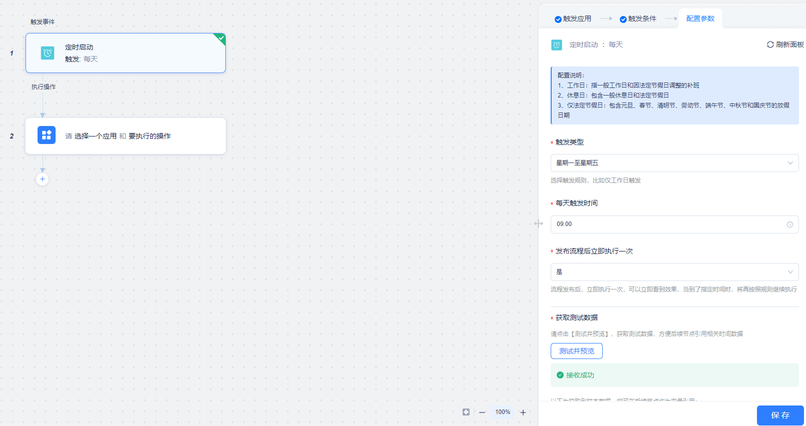
Task: Click the 执行操作 label
Action: pyautogui.click(x=44, y=87)
